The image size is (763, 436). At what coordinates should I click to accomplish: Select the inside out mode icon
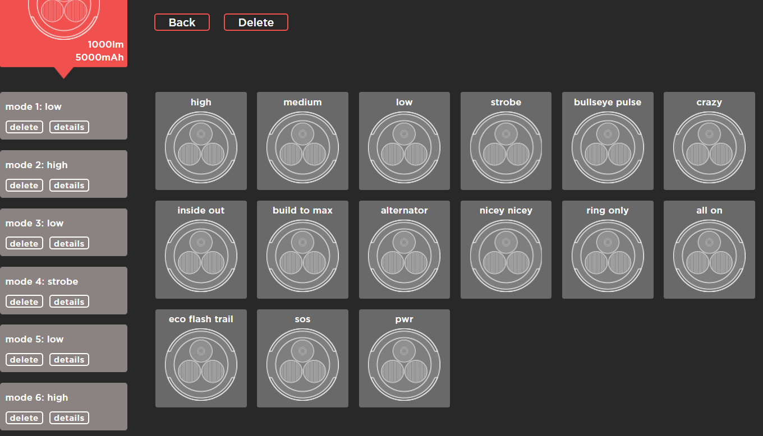201,256
